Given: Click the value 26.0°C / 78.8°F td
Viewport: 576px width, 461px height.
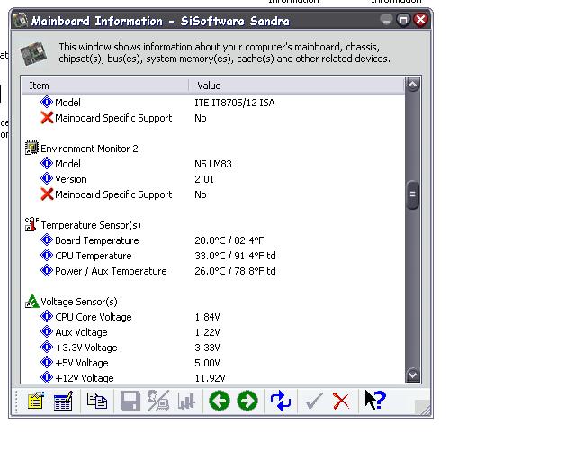Looking at the screenshot, I should point(235,271).
